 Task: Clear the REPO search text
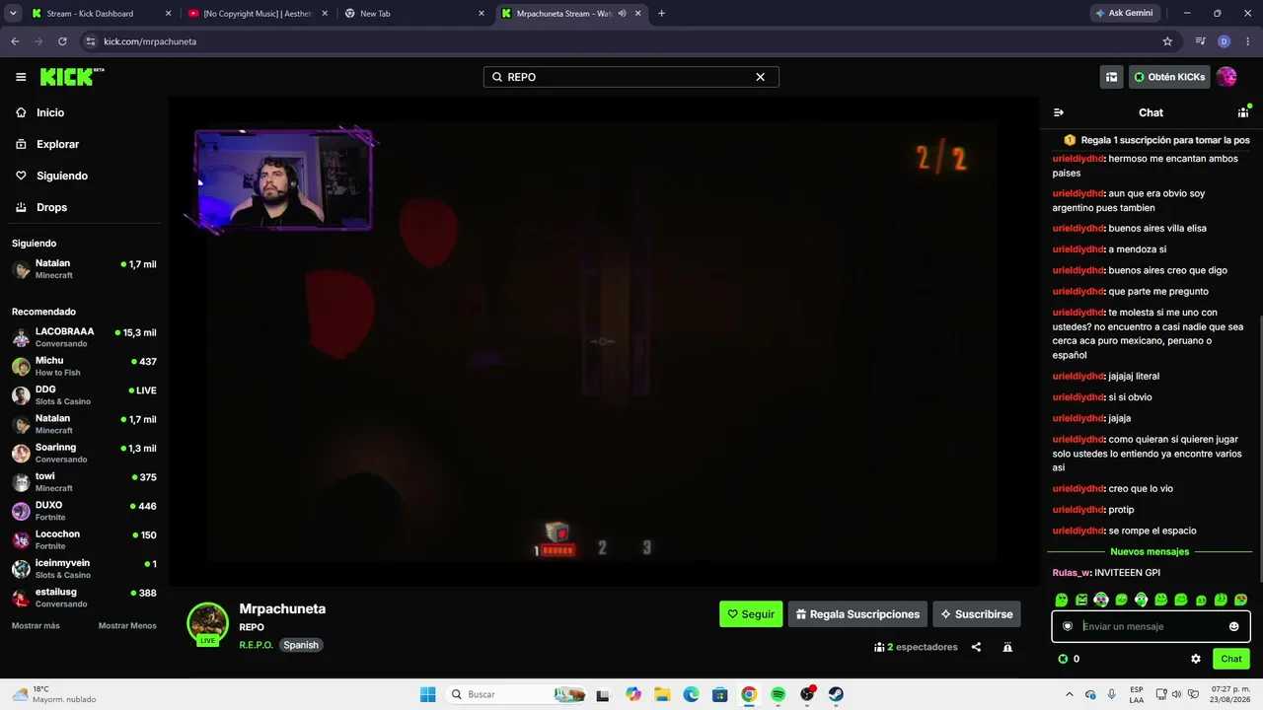(x=760, y=77)
